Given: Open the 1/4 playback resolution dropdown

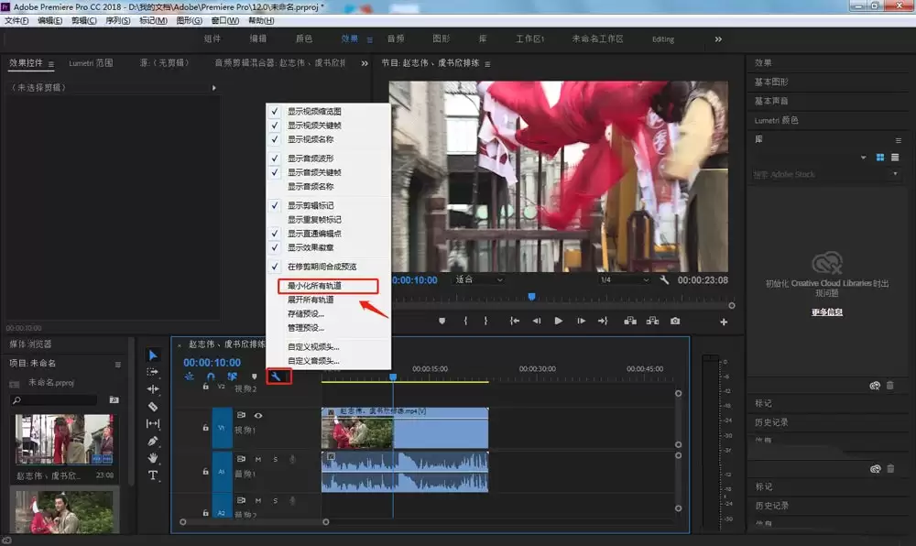Looking at the screenshot, I should coord(624,279).
